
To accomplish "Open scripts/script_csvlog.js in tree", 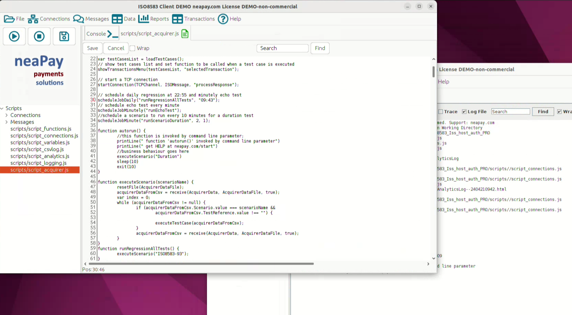I will [37, 149].
